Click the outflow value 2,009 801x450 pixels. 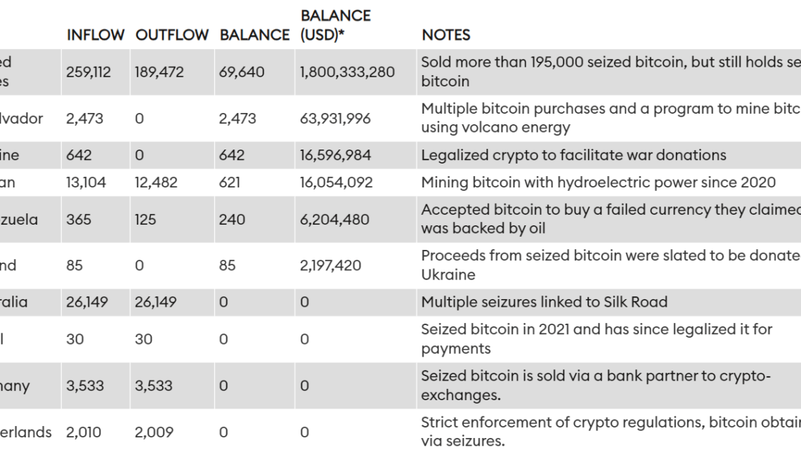tap(153, 432)
